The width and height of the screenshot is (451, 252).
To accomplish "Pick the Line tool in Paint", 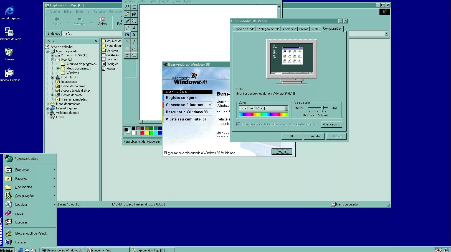I will 127,42.
